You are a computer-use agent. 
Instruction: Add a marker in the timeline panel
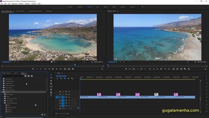click(x=68, y=78)
